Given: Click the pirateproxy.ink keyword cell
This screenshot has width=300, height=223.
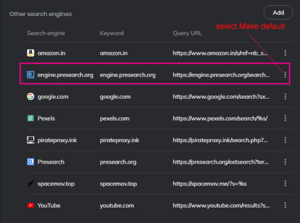Looking at the screenshot, I should pos(119,140).
